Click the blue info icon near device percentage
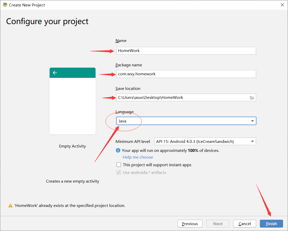Image resolution: width=288 pixels, height=231 pixels. coord(118,151)
